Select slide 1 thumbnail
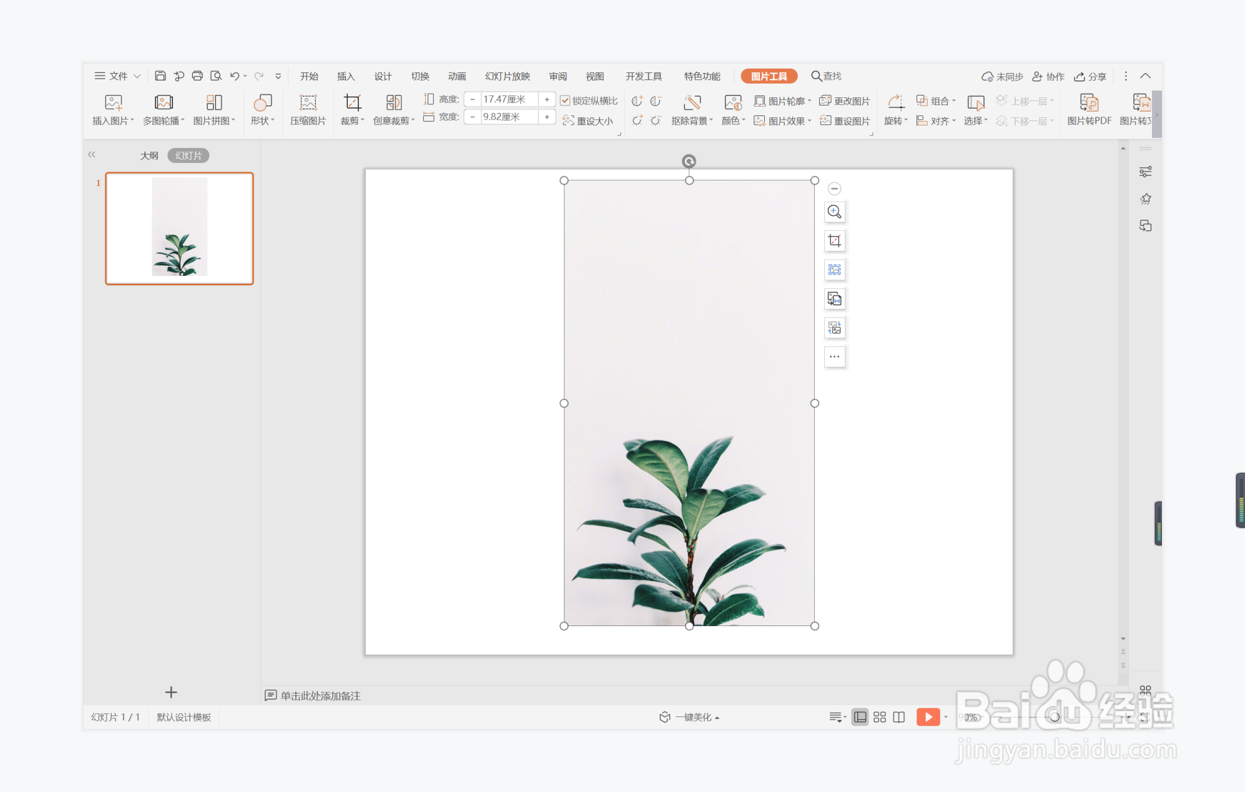Screen dimensions: 1245x792 tap(179, 228)
